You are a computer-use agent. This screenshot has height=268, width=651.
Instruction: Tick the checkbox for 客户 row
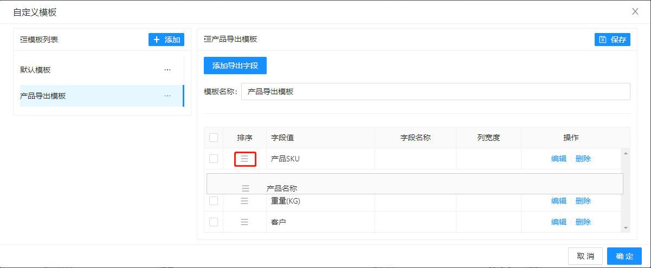tap(214, 222)
